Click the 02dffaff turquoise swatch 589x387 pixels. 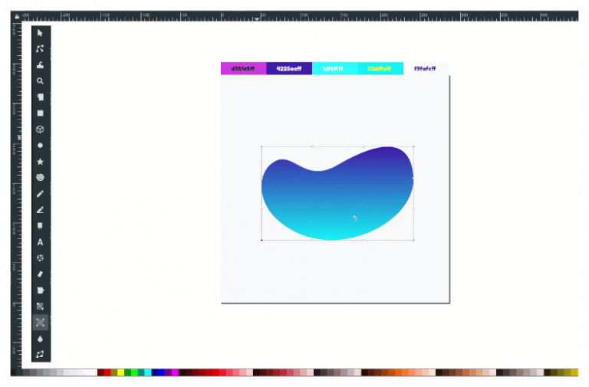380,69
